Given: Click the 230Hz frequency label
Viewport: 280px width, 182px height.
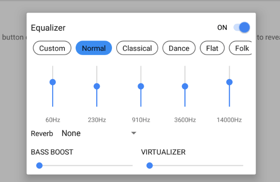Looking at the screenshot, I should (97, 120).
